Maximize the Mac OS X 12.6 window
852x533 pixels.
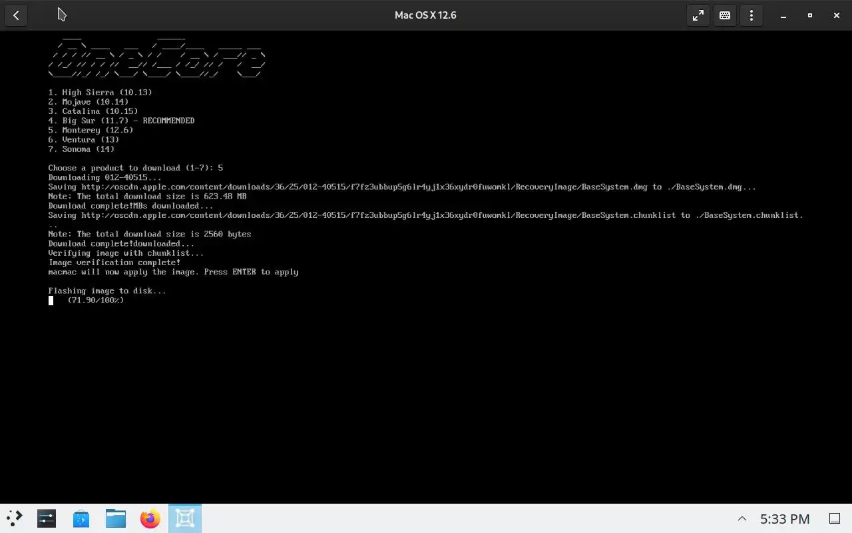point(810,15)
